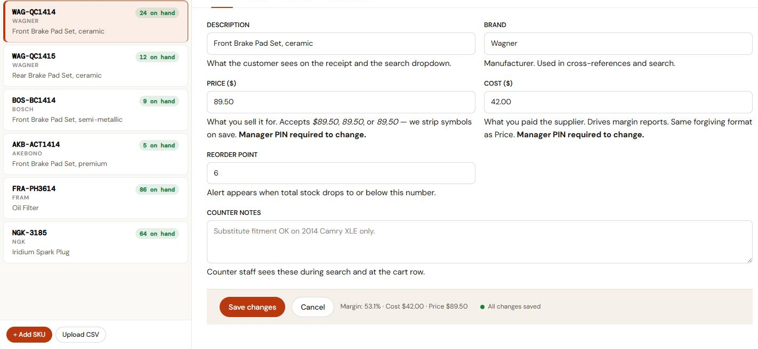The height and width of the screenshot is (349, 758).
Task: Click the Cost input field
Action: click(618, 102)
